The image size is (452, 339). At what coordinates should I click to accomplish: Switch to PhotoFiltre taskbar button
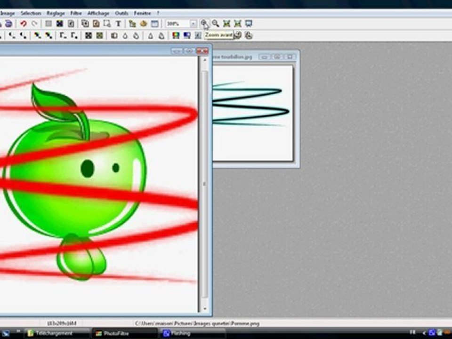tap(125, 333)
